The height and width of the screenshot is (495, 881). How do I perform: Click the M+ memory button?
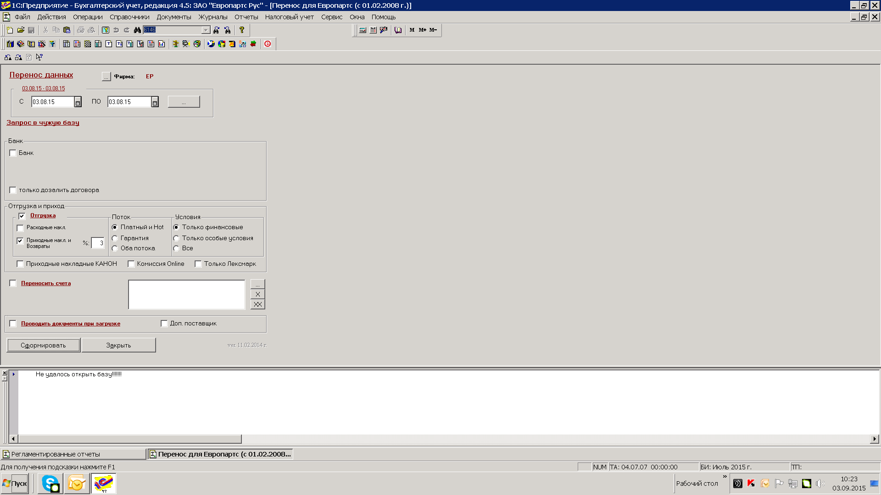click(x=422, y=30)
